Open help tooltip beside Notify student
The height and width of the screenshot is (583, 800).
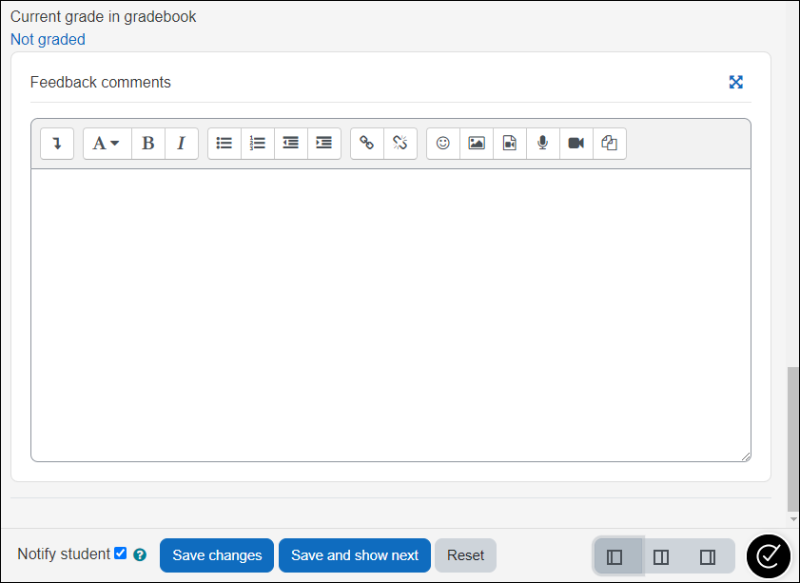tap(139, 554)
